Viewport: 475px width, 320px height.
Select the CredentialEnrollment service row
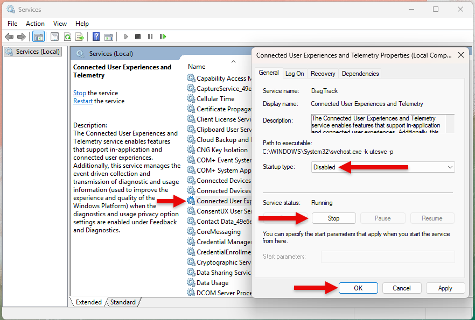[219, 252]
